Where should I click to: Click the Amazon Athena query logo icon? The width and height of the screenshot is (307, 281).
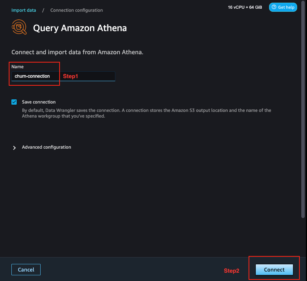click(19, 27)
